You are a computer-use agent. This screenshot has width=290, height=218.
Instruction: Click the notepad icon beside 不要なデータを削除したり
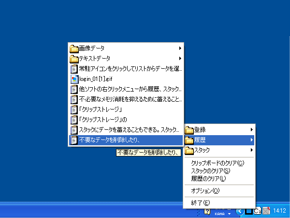[x=74, y=140]
